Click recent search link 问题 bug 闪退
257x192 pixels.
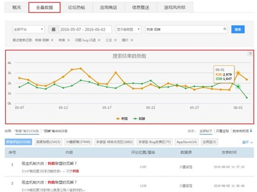(x=85, y=40)
